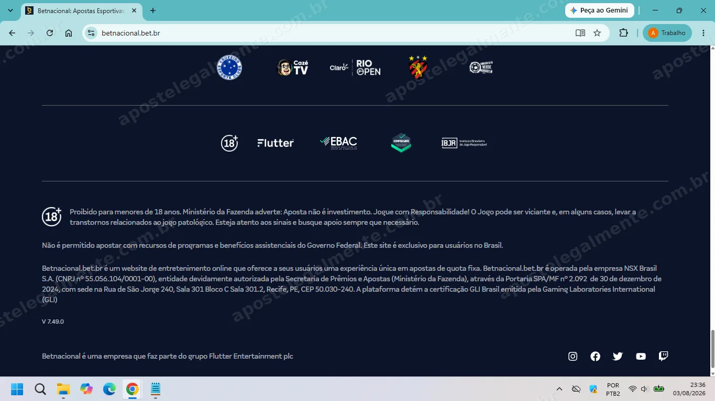Click the CazéTV partner logo
The width and height of the screenshot is (715, 401).
pyautogui.click(x=292, y=67)
